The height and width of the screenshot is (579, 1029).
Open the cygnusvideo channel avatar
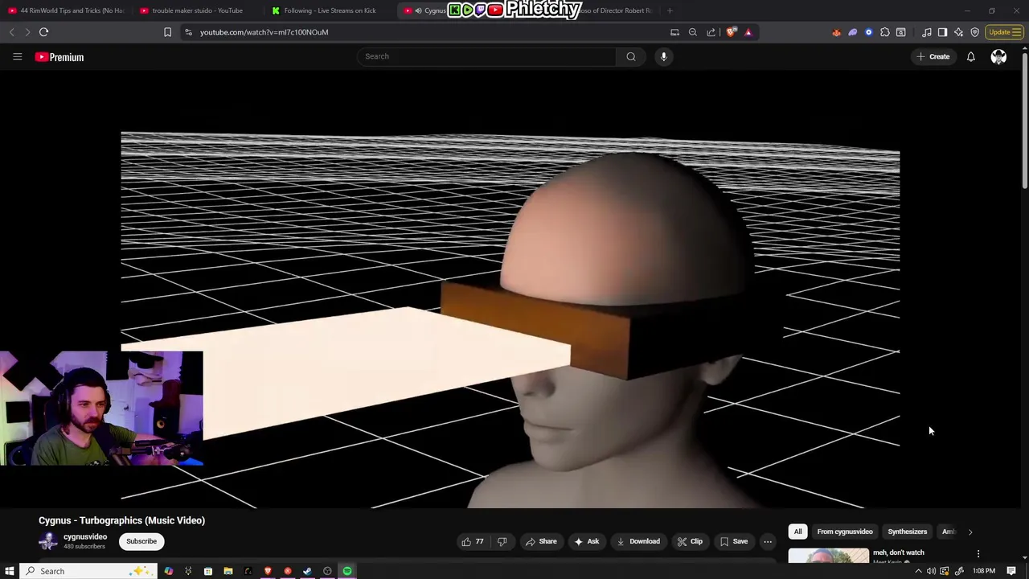pyautogui.click(x=48, y=541)
